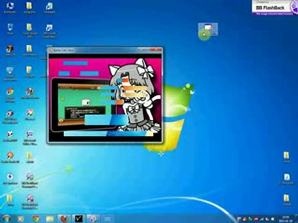Open the Start menu orb

pyautogui.click(x=7, y=219)
